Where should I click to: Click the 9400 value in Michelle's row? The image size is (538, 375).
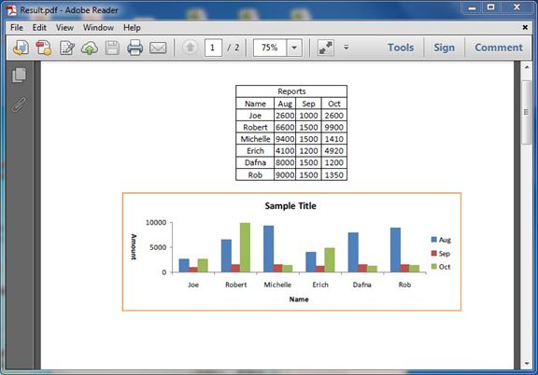(x=285, y=139)
